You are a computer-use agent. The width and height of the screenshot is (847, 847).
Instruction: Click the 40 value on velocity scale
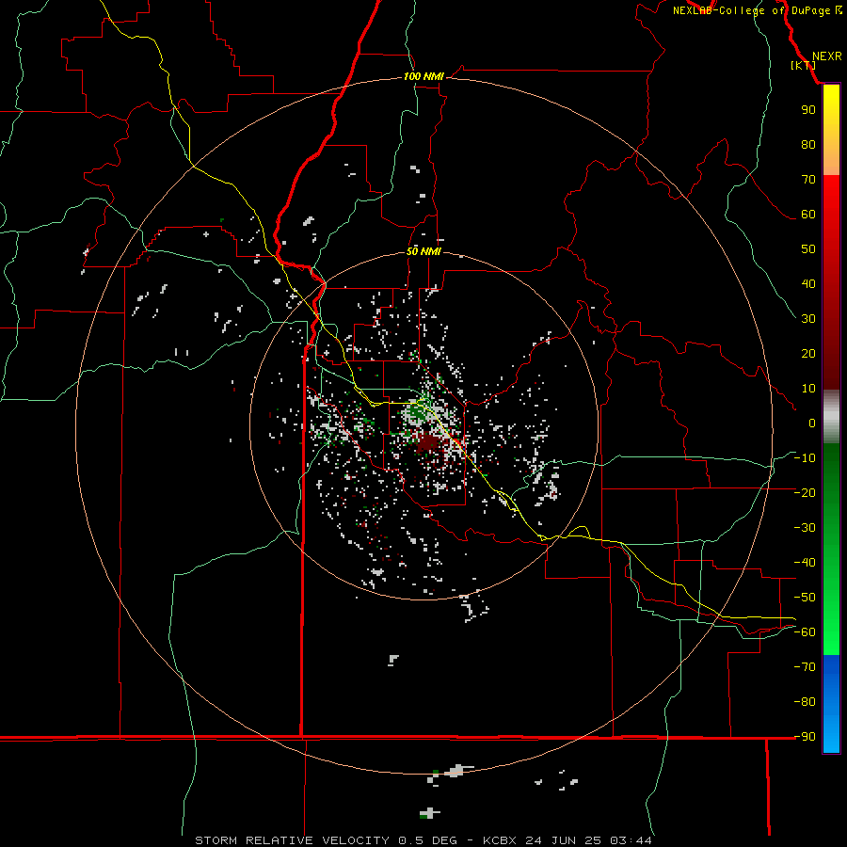click(808, 283)
